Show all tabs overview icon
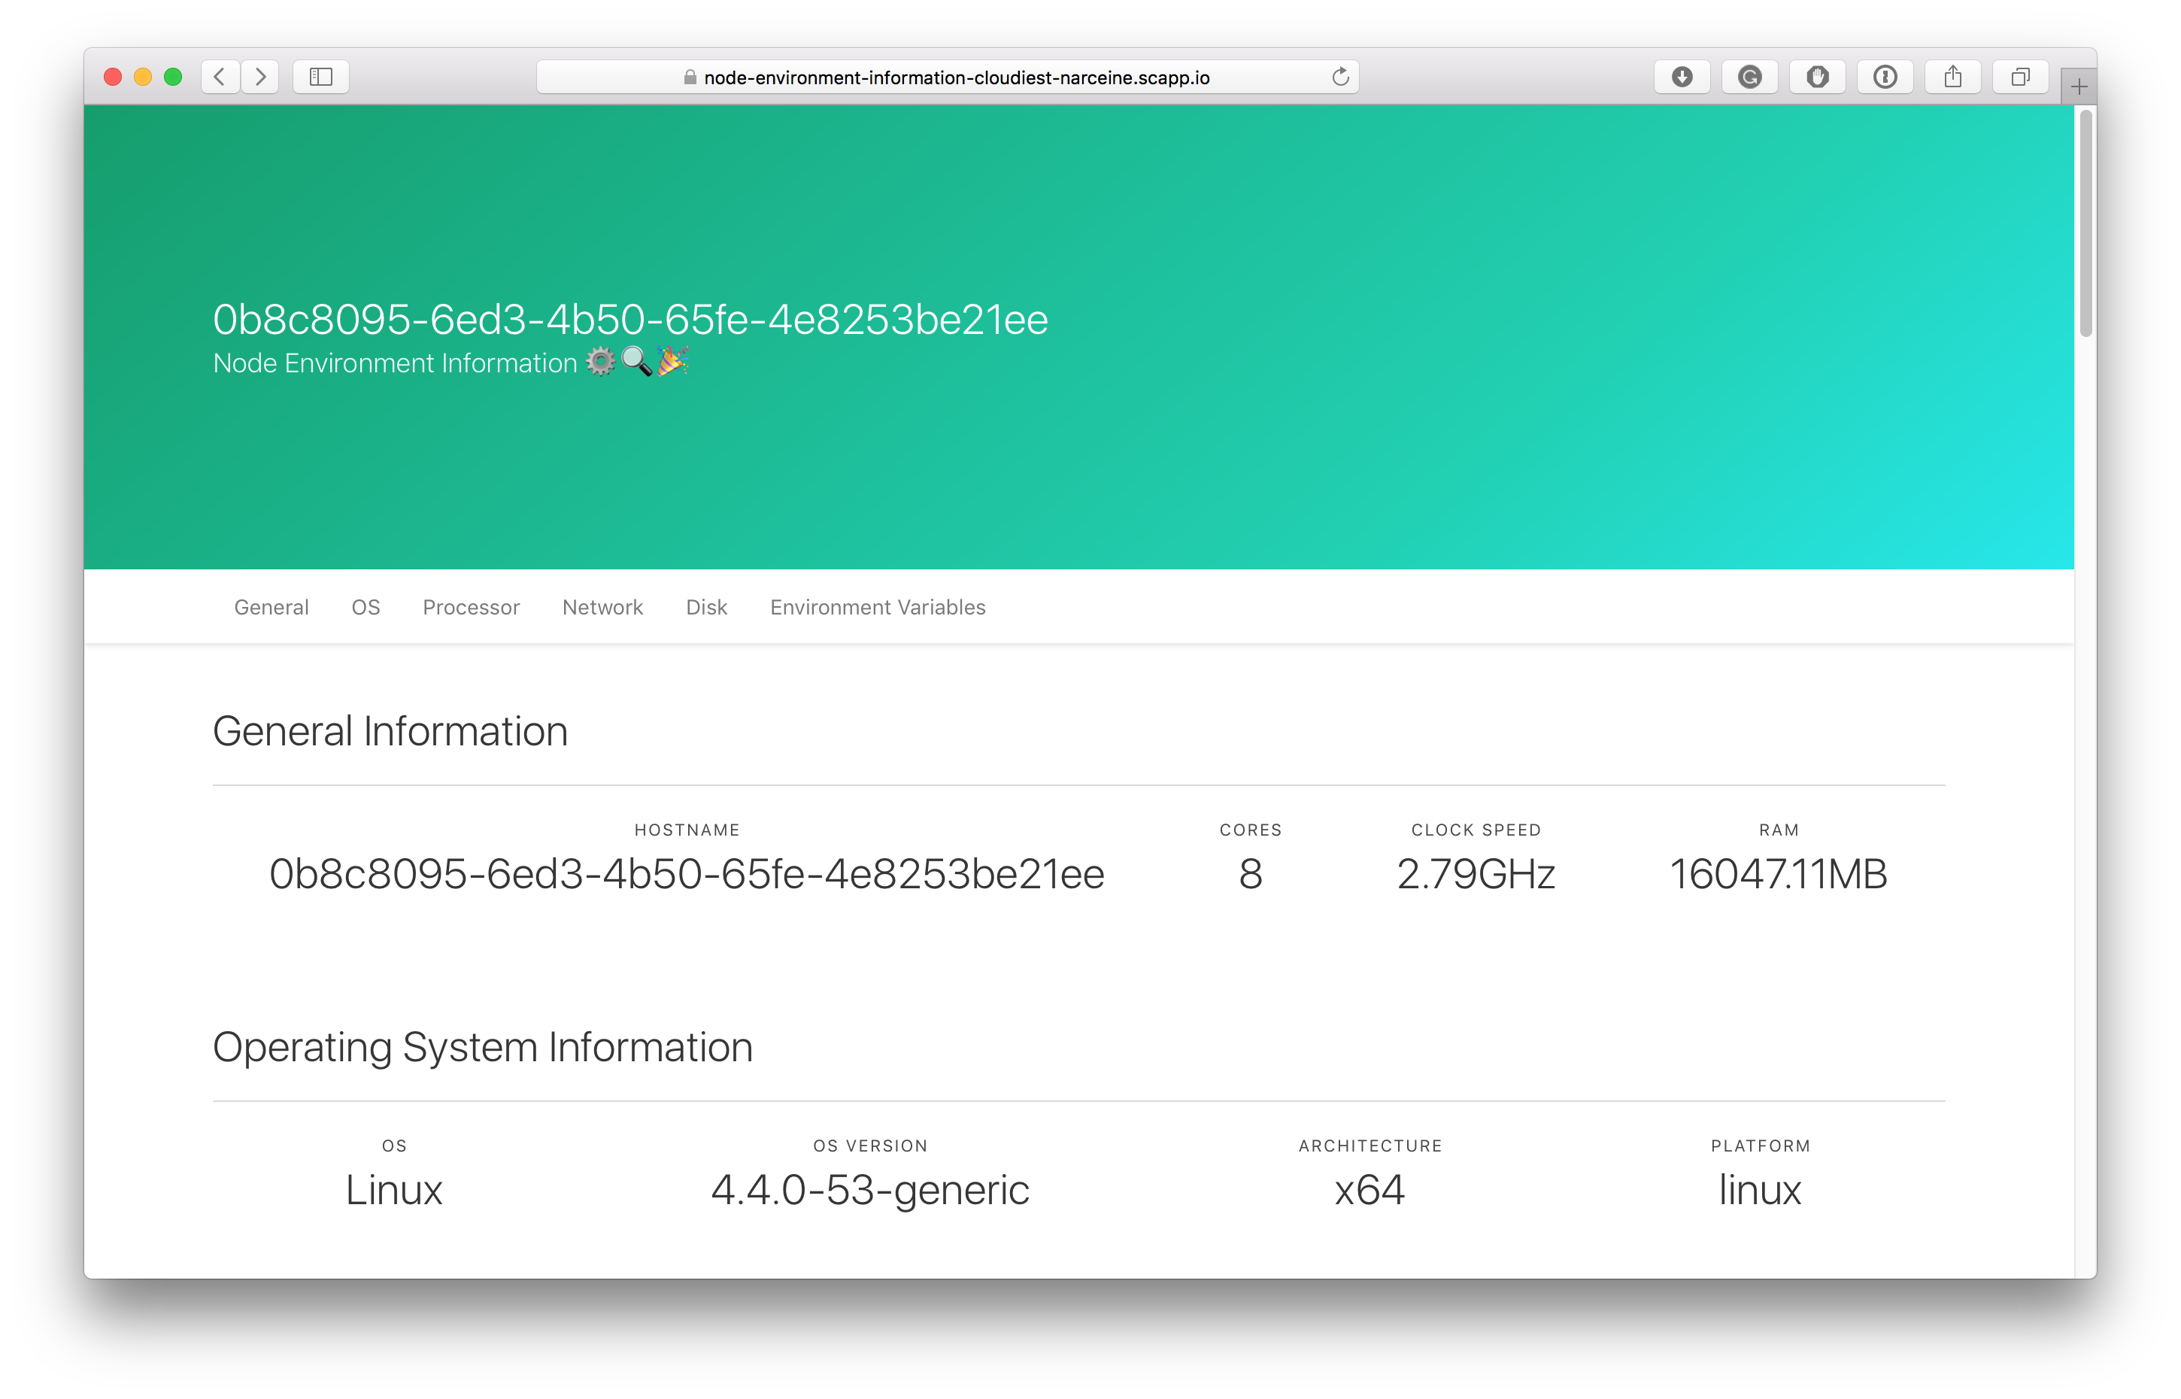2181x1399 pixels. 2020,77
